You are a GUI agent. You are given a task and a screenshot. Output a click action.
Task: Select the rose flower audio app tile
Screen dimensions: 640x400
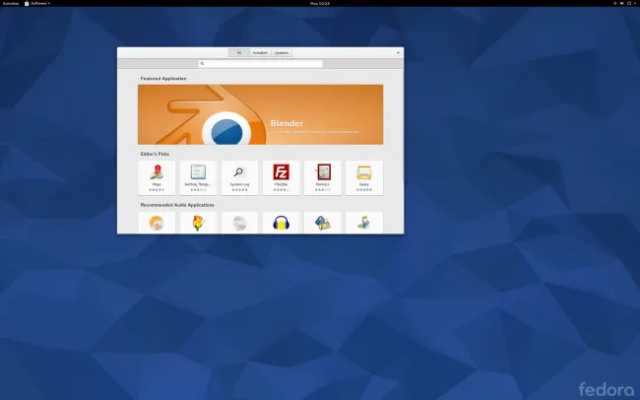[x=198, y=223]
